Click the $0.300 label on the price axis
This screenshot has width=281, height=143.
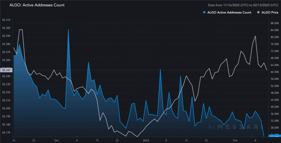click(6, 28)
